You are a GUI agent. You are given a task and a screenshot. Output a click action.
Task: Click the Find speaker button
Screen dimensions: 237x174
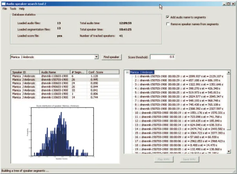111,57
